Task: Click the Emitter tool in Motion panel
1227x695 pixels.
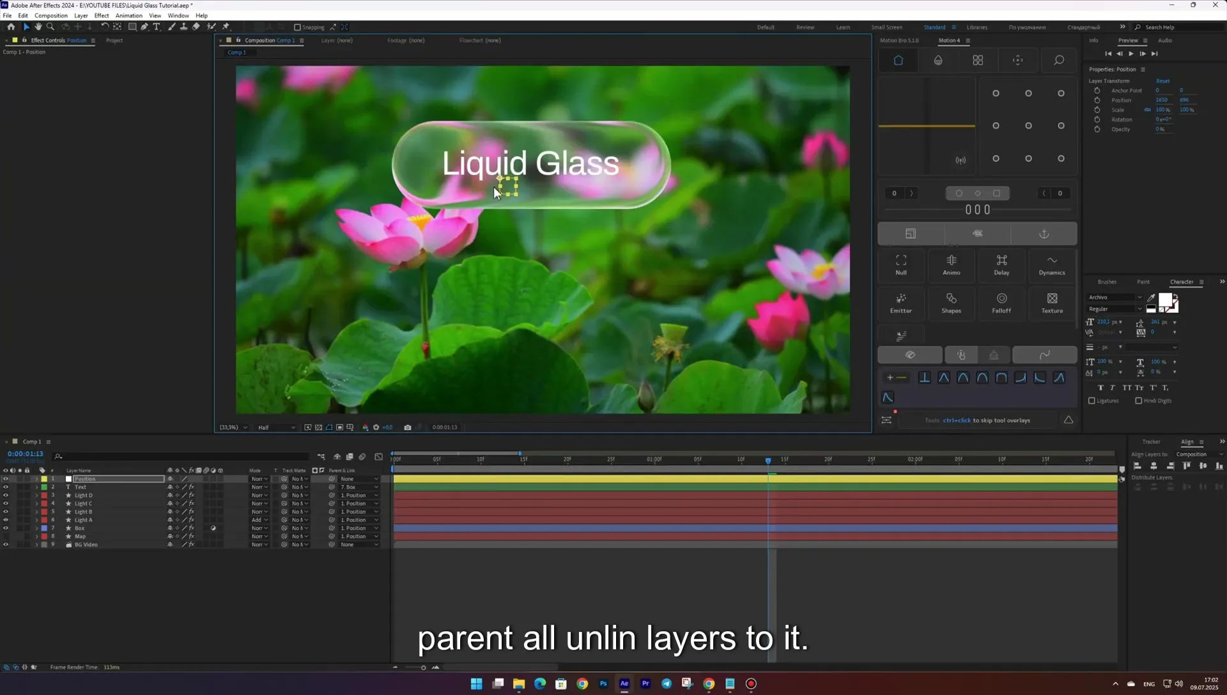Action: point(901,303)
